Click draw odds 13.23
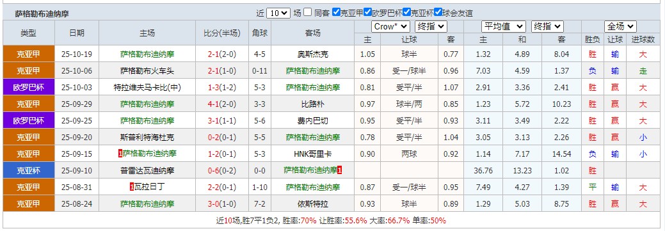665x231 pixels. click(522, 171)
